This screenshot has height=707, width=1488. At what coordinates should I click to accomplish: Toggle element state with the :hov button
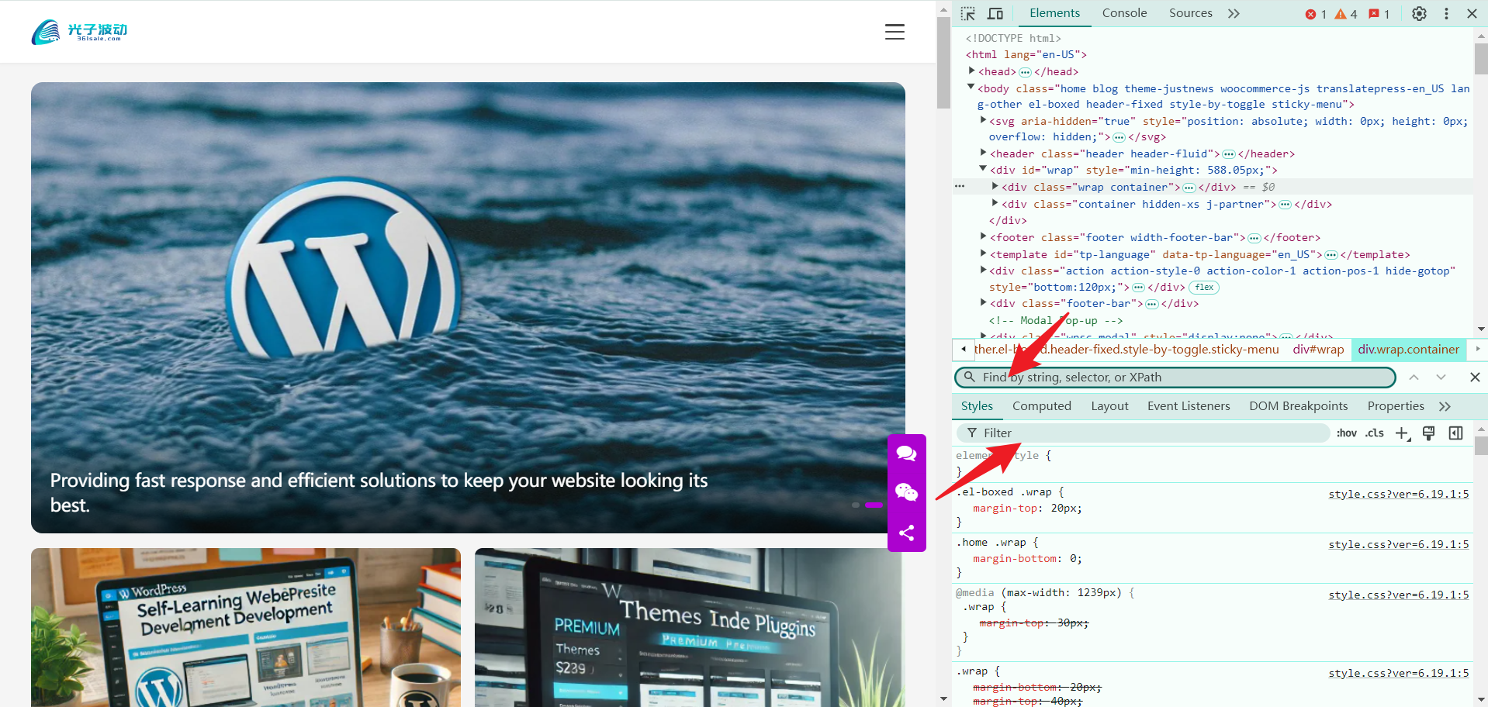[1346, 433]
